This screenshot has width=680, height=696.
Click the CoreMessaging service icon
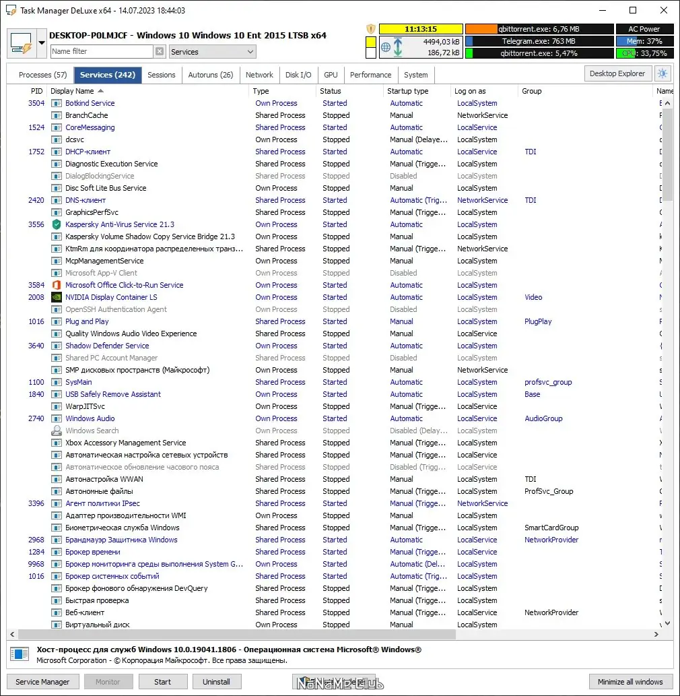tap(57, 127)
